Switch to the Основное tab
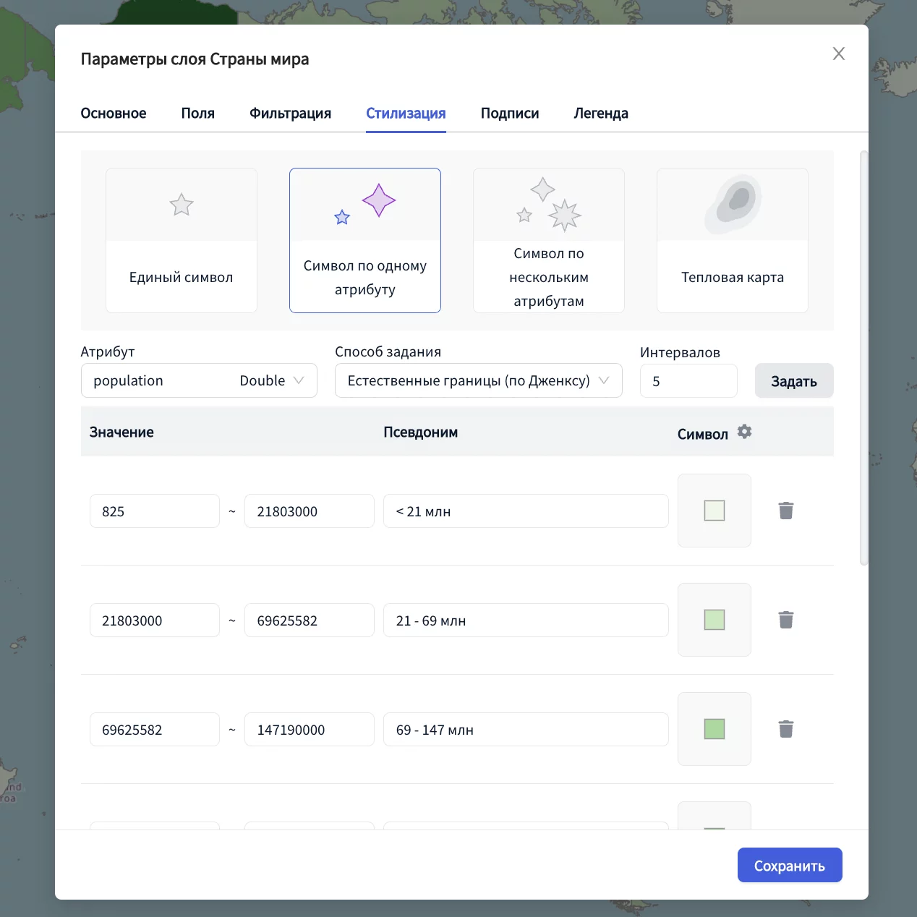This screenshot has width=917, height=917. (x=114, y=114)
